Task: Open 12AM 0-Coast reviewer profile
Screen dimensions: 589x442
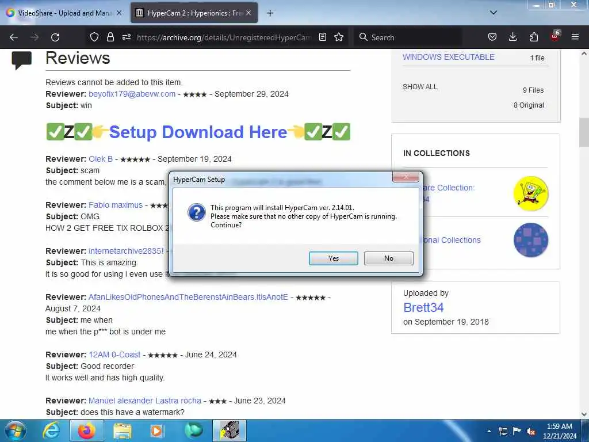Action: [114, 355]
